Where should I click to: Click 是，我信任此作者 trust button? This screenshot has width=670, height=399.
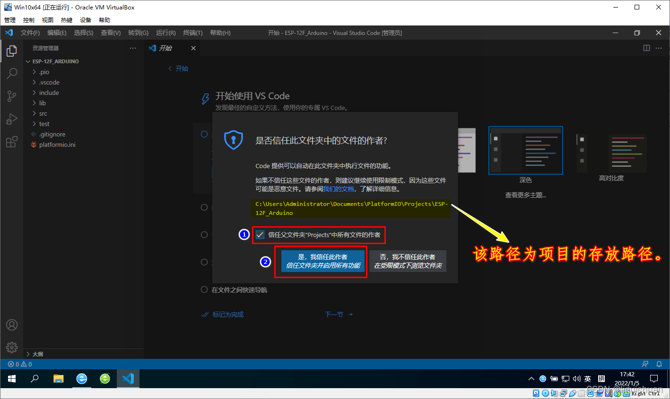[323, 261]
